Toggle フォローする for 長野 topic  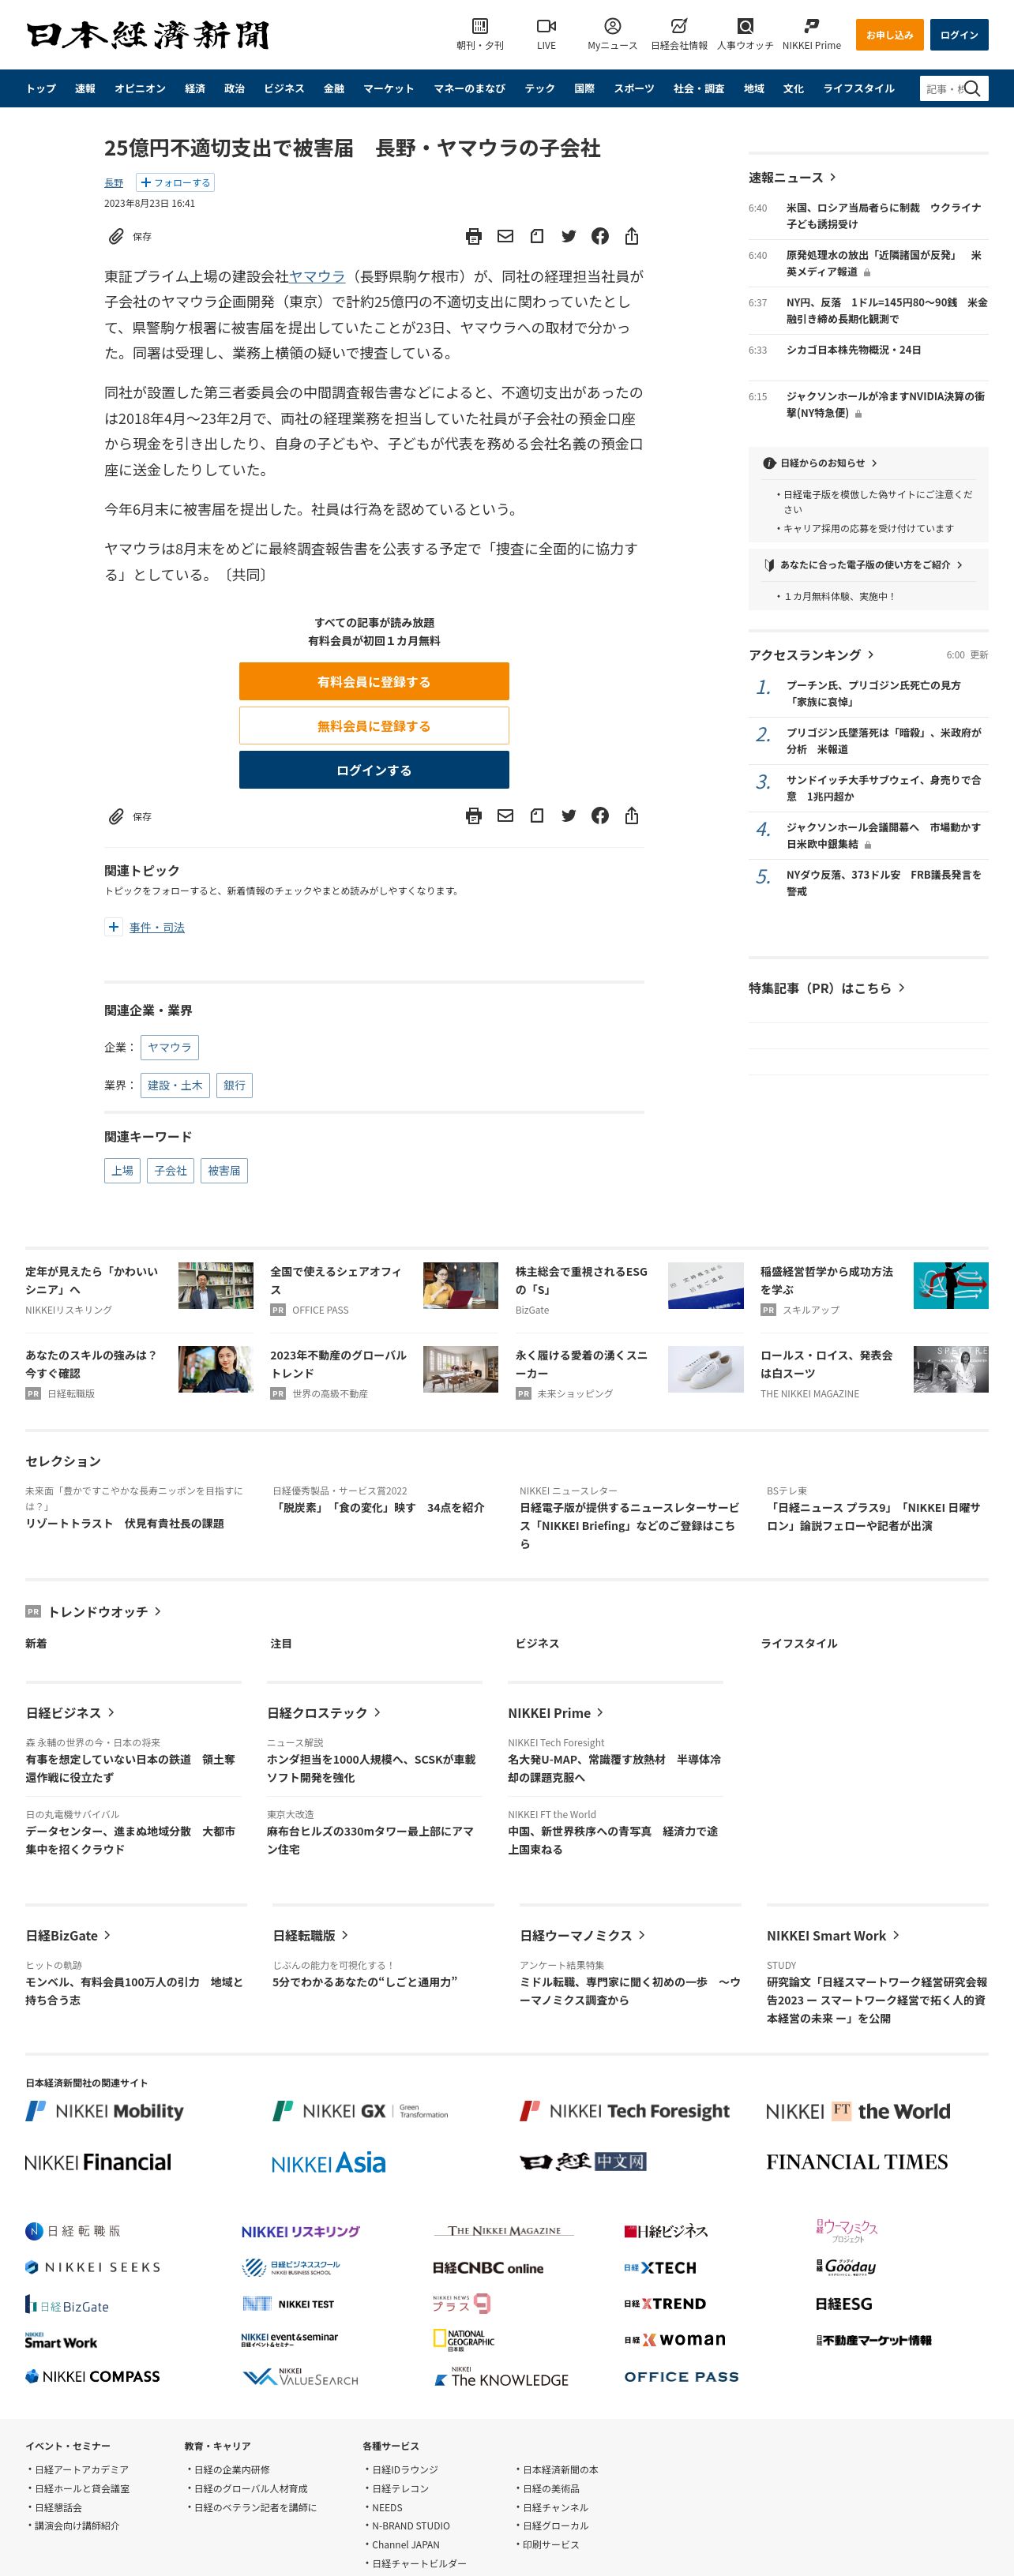(175, 183)
